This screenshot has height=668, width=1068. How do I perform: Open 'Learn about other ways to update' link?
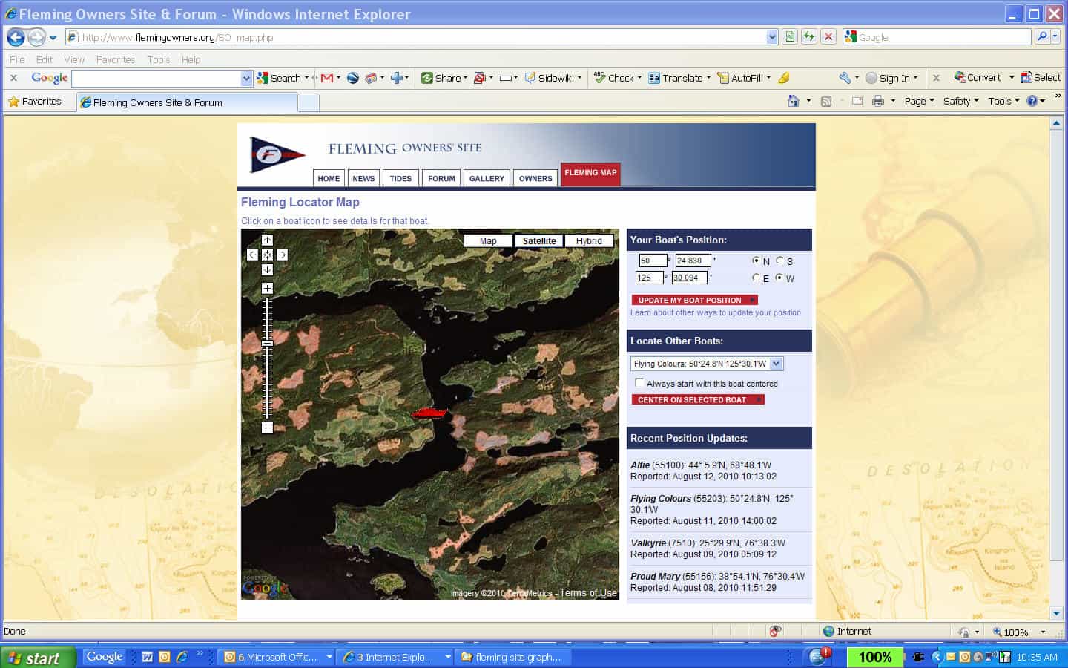[716, 312]
